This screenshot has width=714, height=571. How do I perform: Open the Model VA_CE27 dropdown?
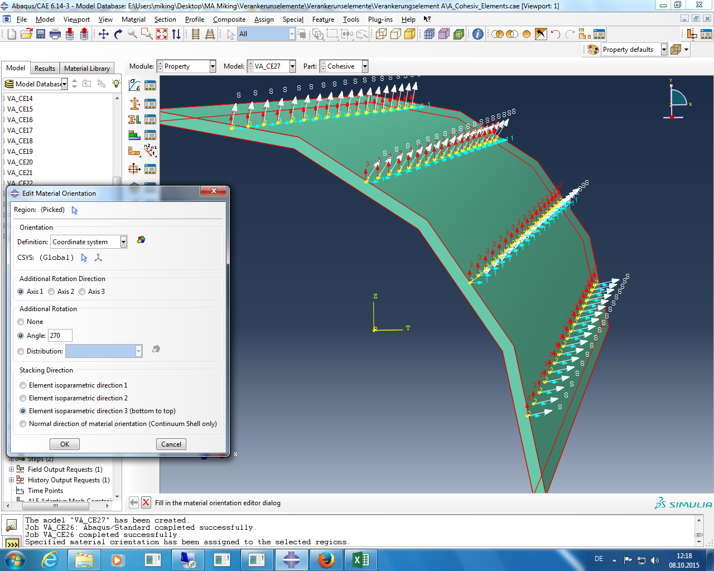[292, 66]
